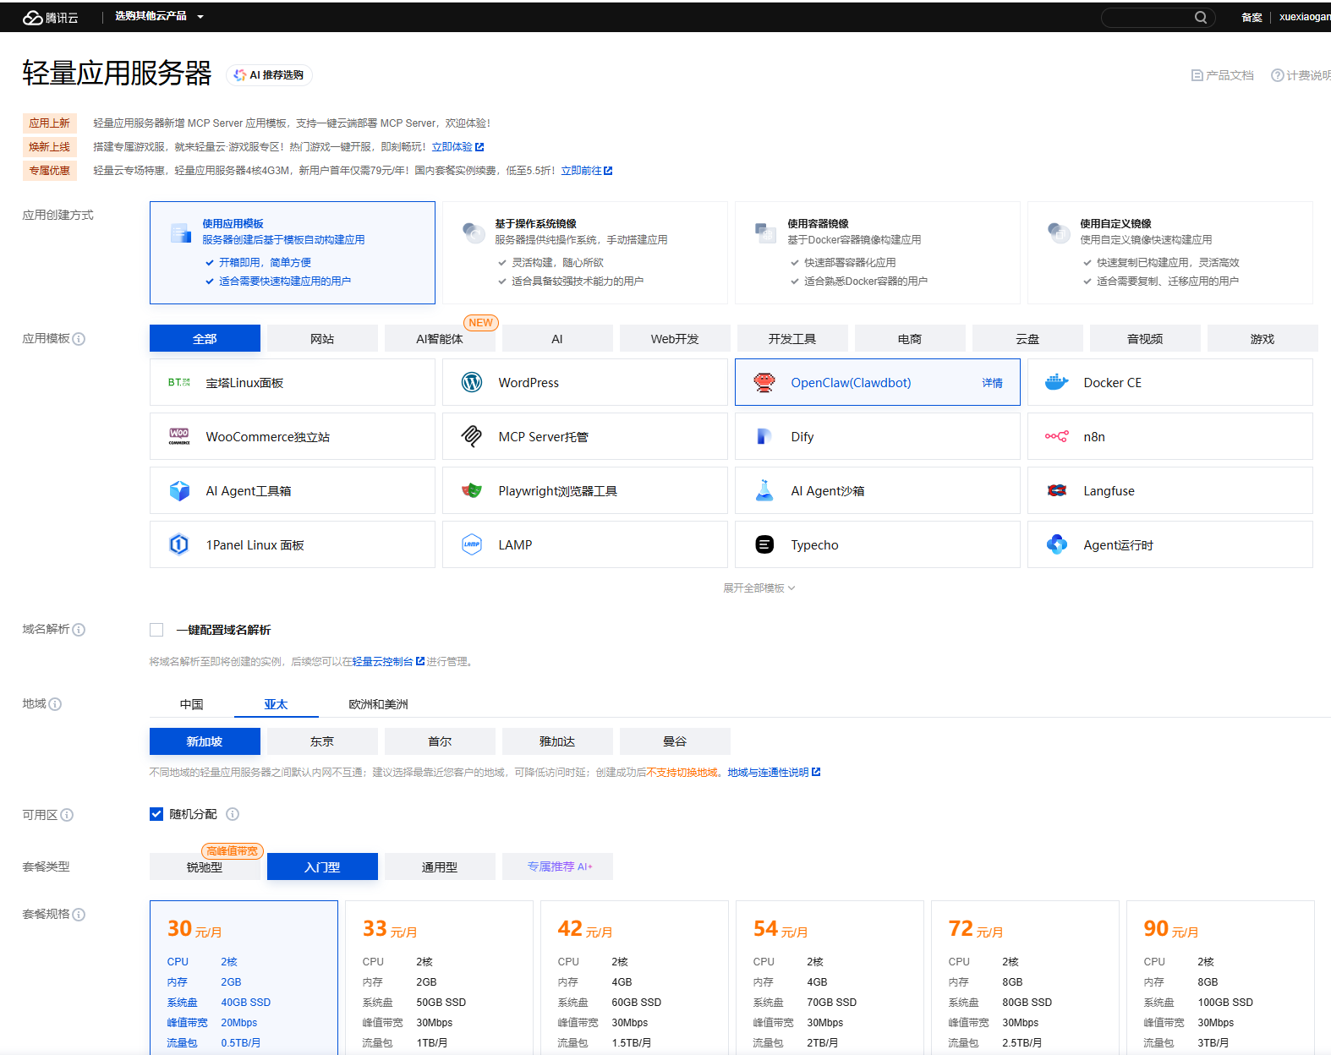Choose the 使用应用模板 creation method

(x=293, y=253)
